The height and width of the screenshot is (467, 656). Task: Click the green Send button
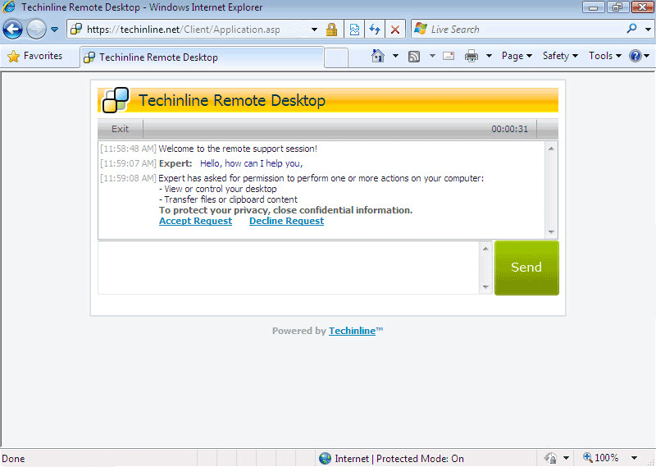click(x=526, y=268)
